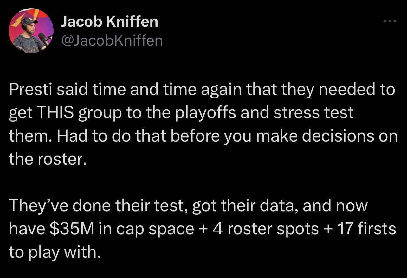Open the tweet's three-dot more options menu
The image size is (407, 278).
pos(390,22)
